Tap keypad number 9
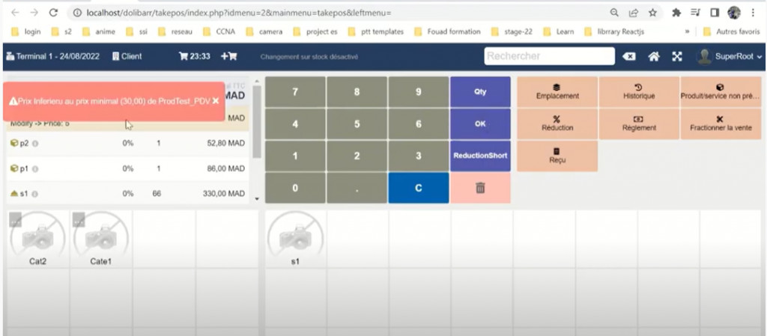The height and width of the screenshot is (336, 767). (x=418, y=92)
